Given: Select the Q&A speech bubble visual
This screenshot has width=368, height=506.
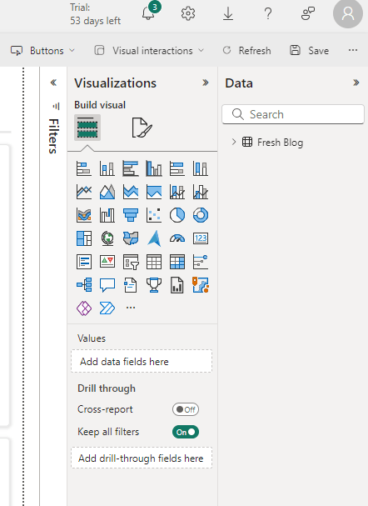Looking at the screenshot, I should [107, 285].
